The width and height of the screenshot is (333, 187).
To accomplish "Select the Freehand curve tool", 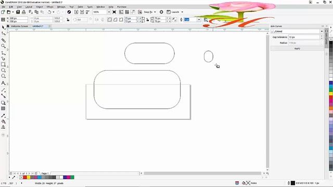I will click(3, 53).
